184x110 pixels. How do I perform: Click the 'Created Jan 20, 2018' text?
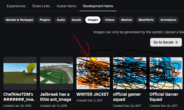point(17,106)
